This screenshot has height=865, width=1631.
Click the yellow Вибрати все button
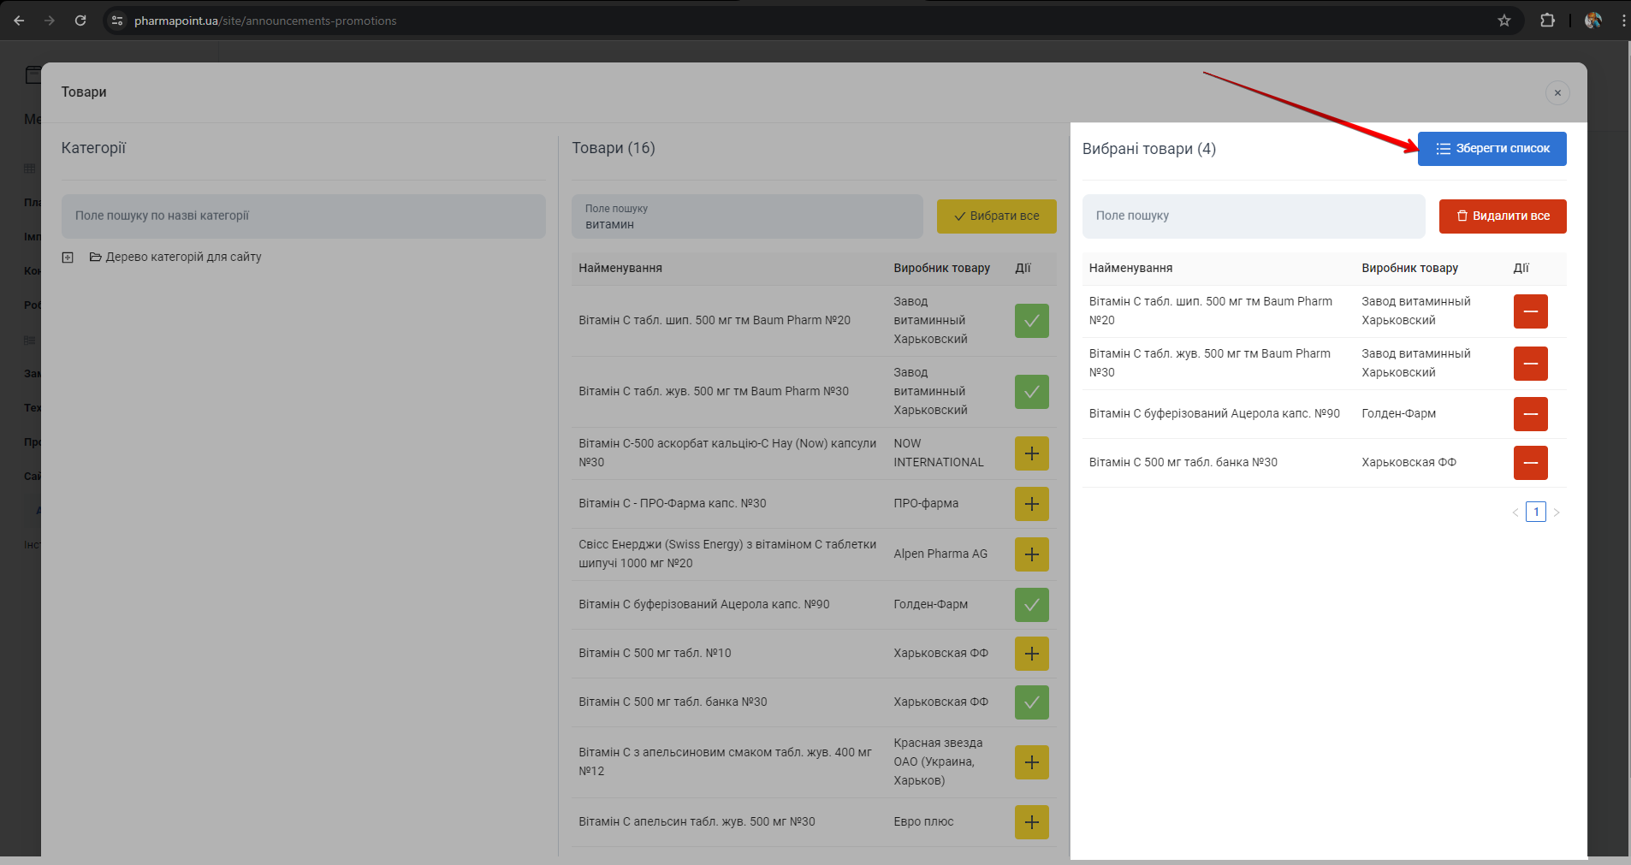[996, 216]
